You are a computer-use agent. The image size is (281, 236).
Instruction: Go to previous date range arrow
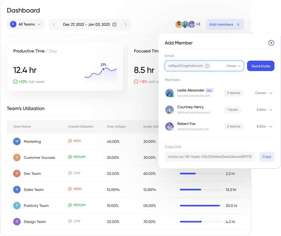point(54,25)
